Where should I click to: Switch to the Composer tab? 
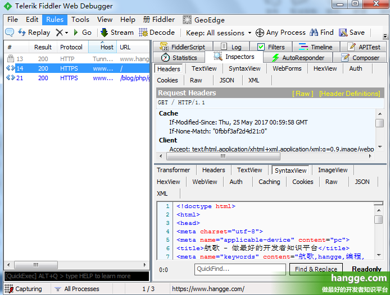tap(360, 58)
